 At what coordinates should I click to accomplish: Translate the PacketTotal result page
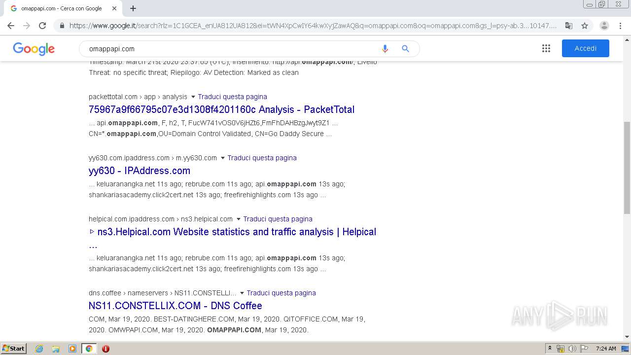coord(232,97)
